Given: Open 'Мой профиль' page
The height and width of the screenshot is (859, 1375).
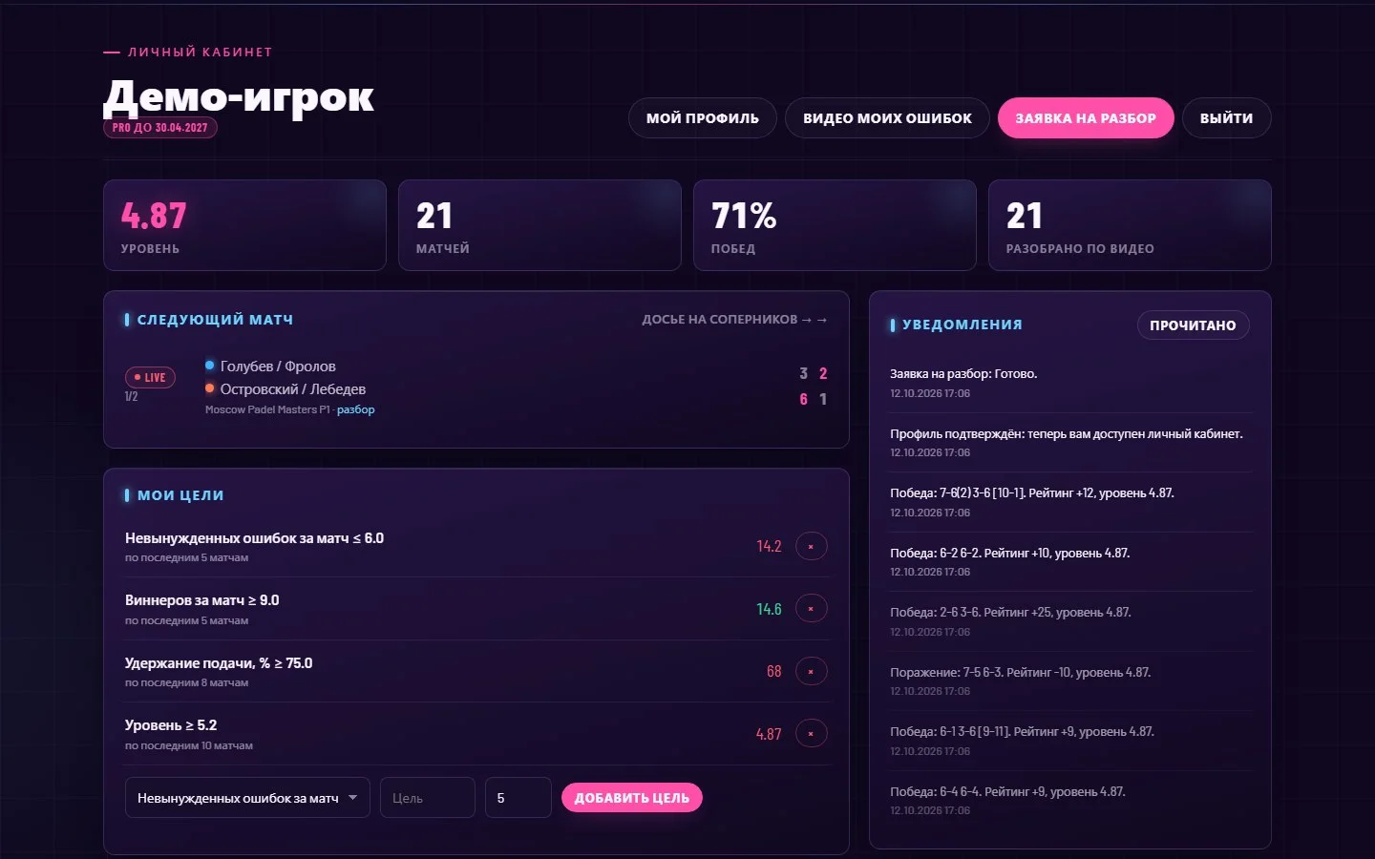Looking at the screenshot, I should point(702,118).
